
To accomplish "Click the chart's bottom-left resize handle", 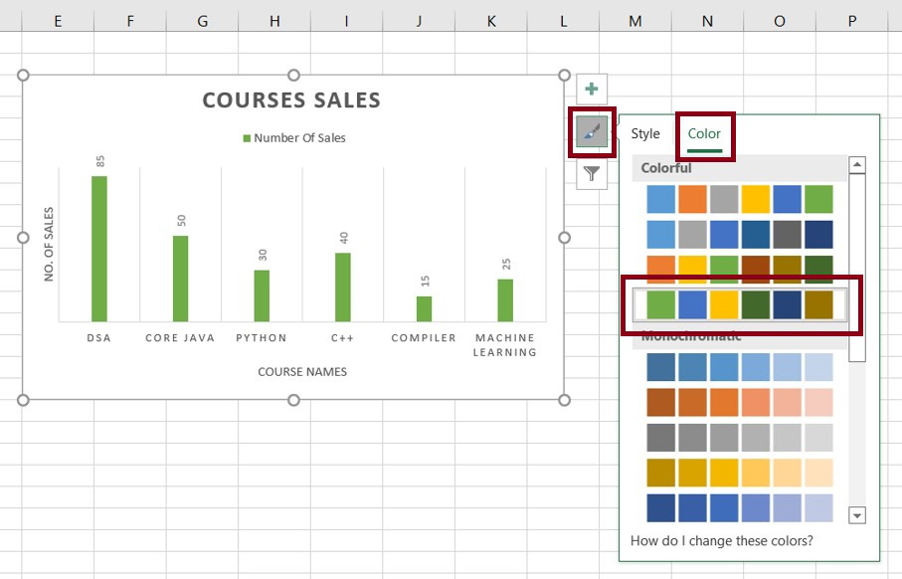I will 23,400.
